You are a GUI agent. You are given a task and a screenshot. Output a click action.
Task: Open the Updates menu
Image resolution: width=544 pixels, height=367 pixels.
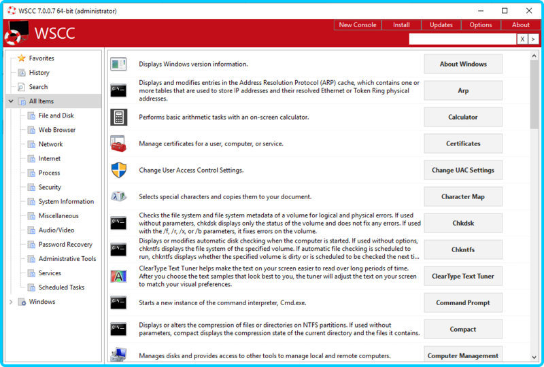coord(441,25)
